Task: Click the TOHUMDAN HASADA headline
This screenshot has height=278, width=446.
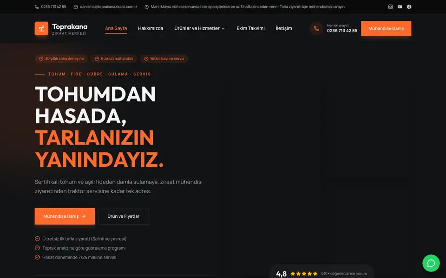Action: tap(95, 105)
